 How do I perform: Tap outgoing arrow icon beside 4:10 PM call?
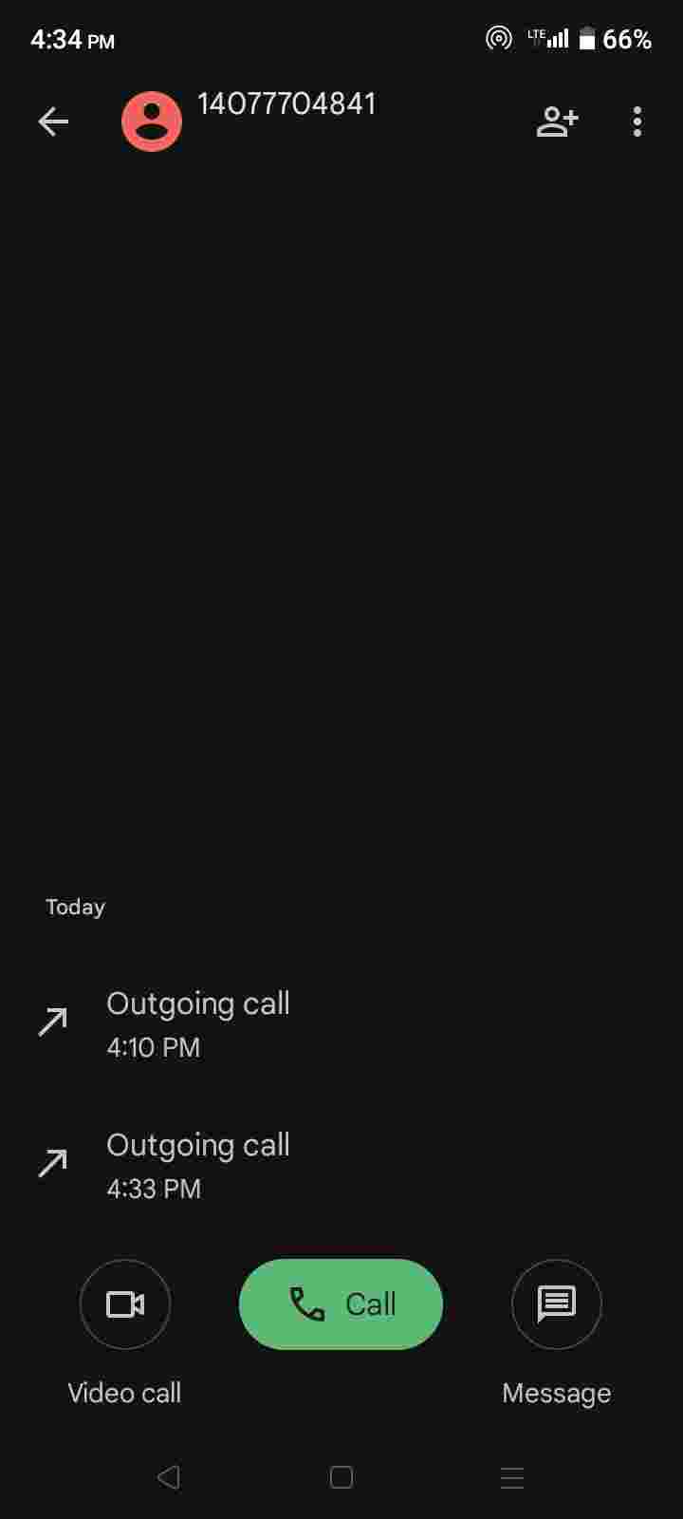pyautogui.click(x=53, y=1022)
